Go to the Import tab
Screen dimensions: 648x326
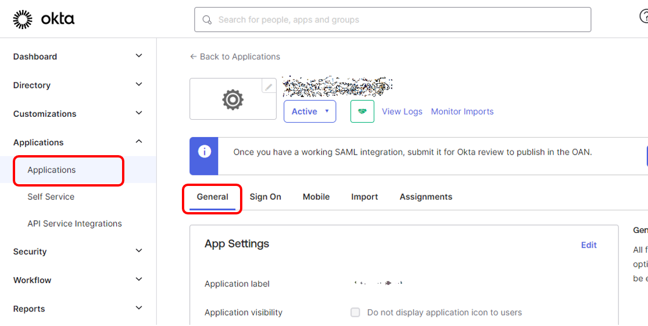(364, 197)
